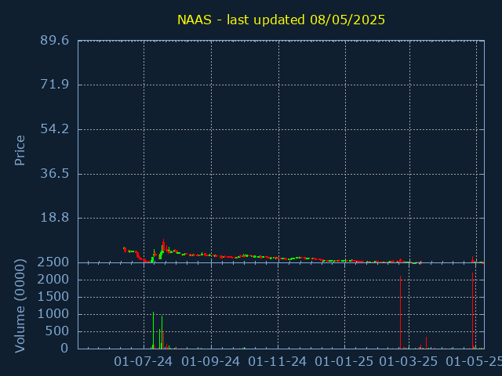Click price axis value 71.9
Viewport: 502px width, 376px height.
(x=54, y=85)
